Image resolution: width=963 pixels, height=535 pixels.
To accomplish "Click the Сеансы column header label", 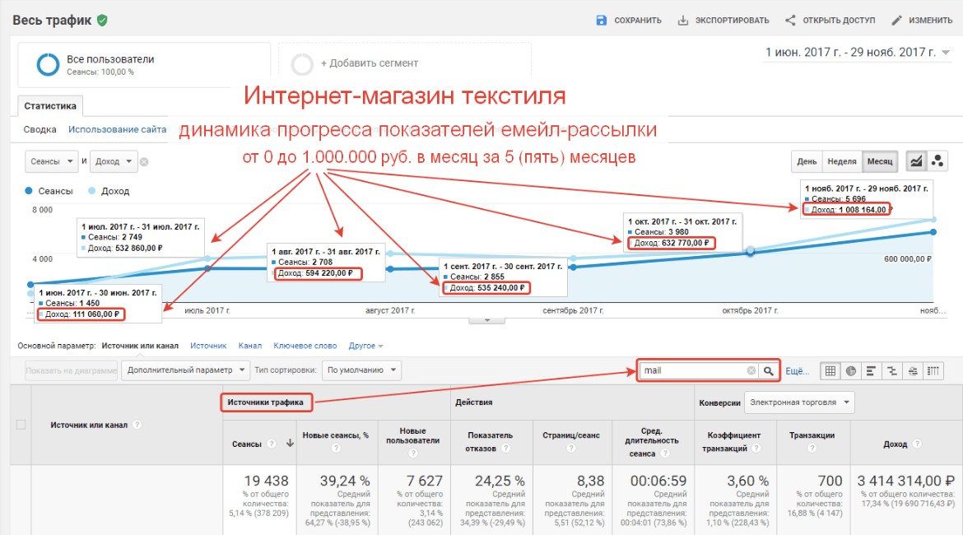I will (246, 444).
